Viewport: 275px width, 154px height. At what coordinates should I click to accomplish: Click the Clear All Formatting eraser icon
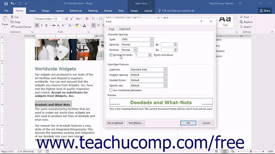[x=87, y=19]
